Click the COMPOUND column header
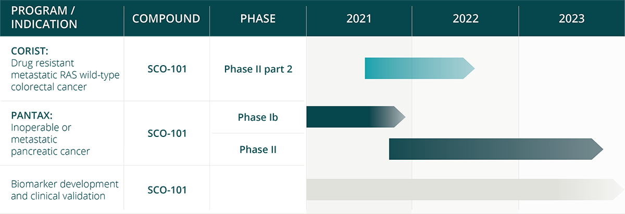Screen dimensions: 625x214 coord(166,18)
